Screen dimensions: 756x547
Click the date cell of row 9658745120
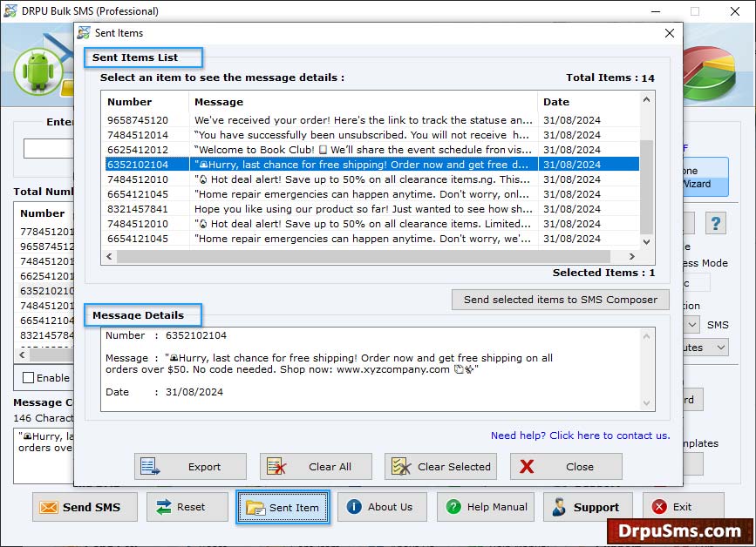click(x=572, y=120)
